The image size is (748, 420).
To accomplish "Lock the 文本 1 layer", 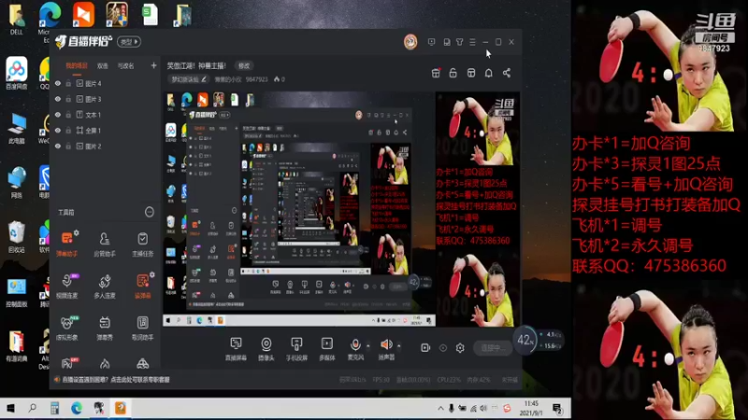I will 68,115.
